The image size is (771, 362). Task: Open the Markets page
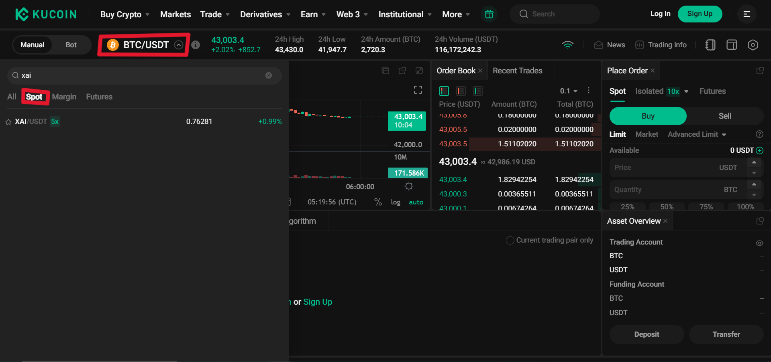175,14
